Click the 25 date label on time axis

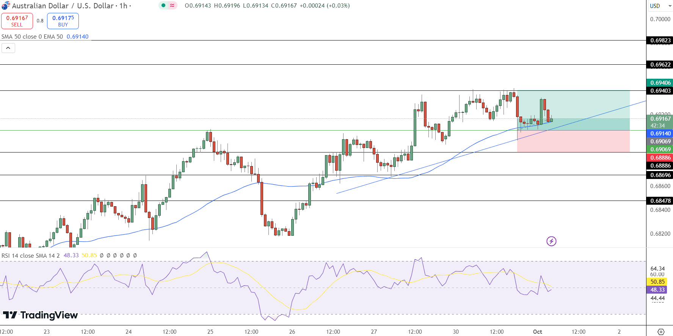click(x=210, y=331)
